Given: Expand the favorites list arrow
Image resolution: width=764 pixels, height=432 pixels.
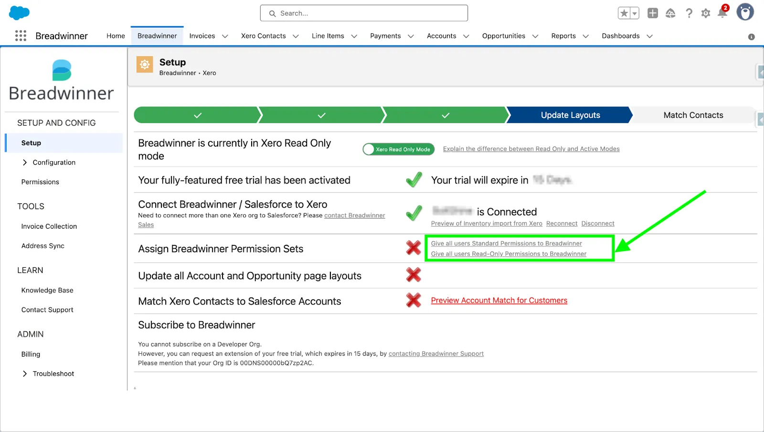Looking at the screenshot, I should pyautogui.click(x=635, y=13).
